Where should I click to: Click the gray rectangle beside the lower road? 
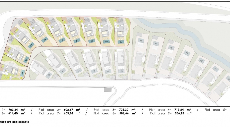click(108, 89)
